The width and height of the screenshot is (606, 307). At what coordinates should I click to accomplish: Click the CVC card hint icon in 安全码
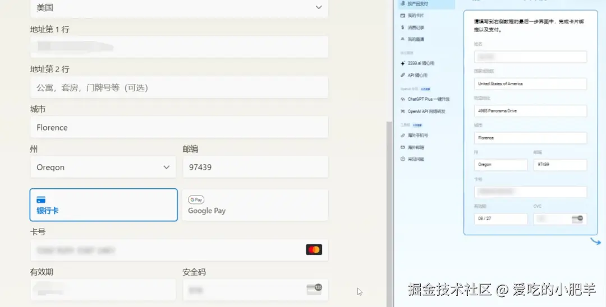pos(314,289)
